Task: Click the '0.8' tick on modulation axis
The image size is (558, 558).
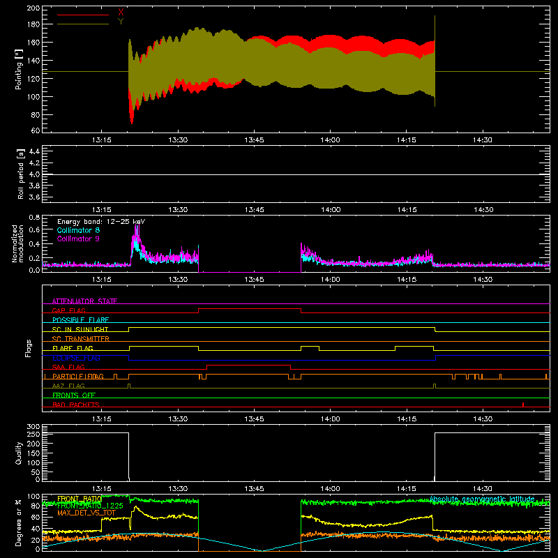Action: [34, 218]
